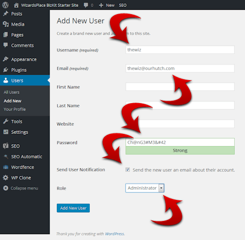Click the WordPress logo icon
The height and width of the screenshot is (240, 245).
coord(5,5)
